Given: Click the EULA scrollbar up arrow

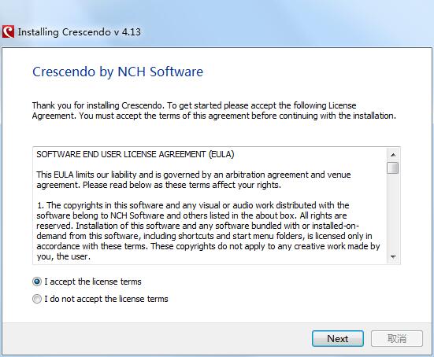Looking at the screenshot, I should coord(393,155).
